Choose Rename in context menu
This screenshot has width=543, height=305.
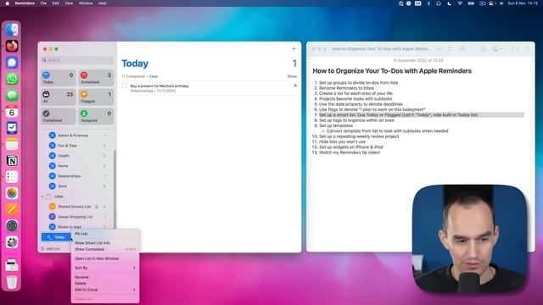[x=105, y=277]
